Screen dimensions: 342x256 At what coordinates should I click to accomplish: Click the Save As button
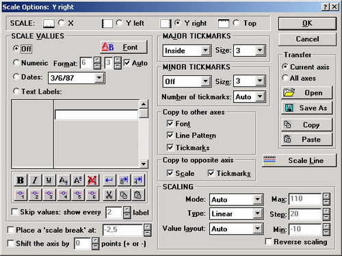point(306,107)
